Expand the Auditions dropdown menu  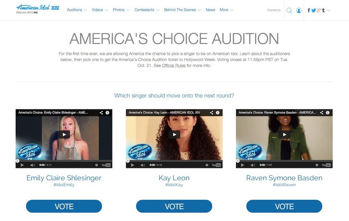(x=77, y=10)
